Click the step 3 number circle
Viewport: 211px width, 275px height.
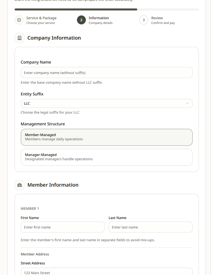pos(143,20)
